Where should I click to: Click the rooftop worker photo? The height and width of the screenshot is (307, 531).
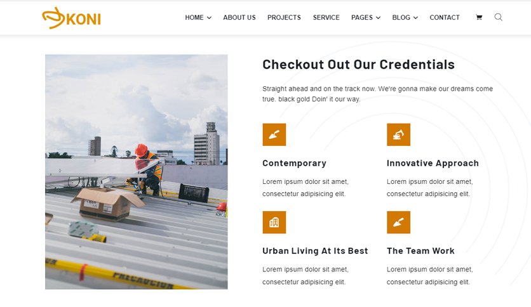click(x=137, y=172)
